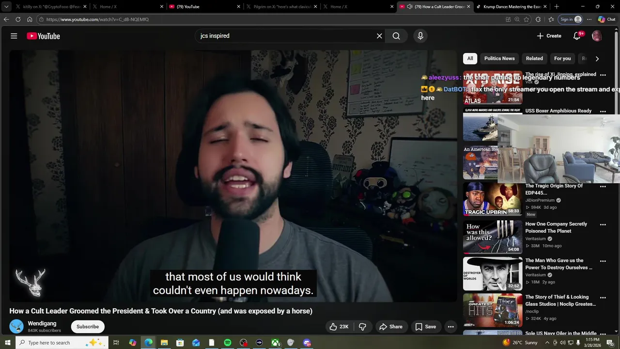Open options for the USS Boxer video
Image resolution: width=620 pixels, height=349 pixels.
click(603, 111)
